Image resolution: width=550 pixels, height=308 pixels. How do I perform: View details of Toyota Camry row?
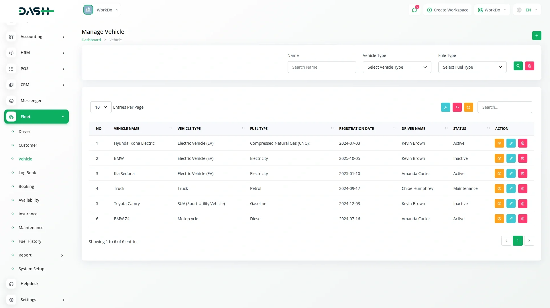(499, 204)
